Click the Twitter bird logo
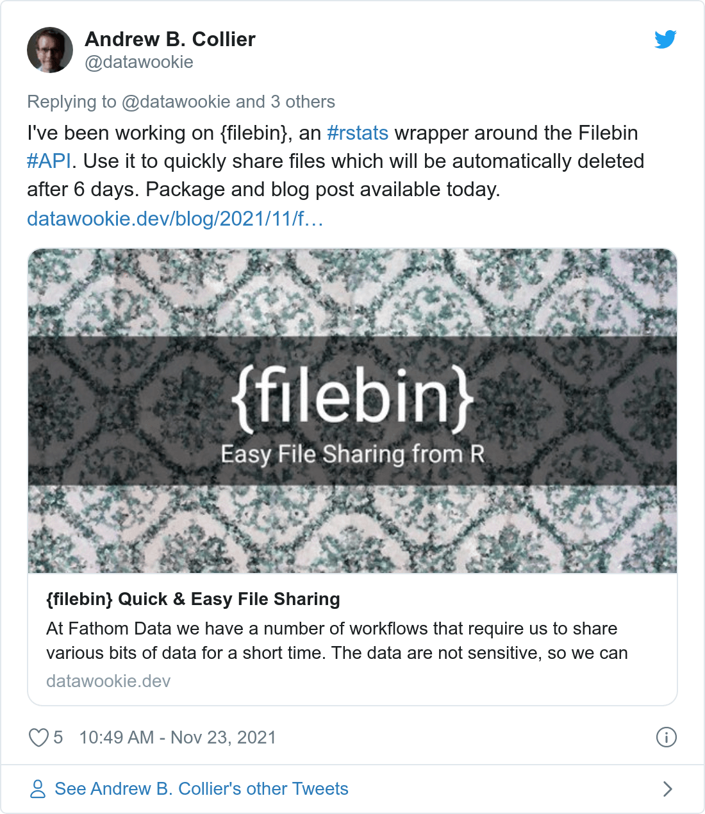 click(x=665, y=39)
